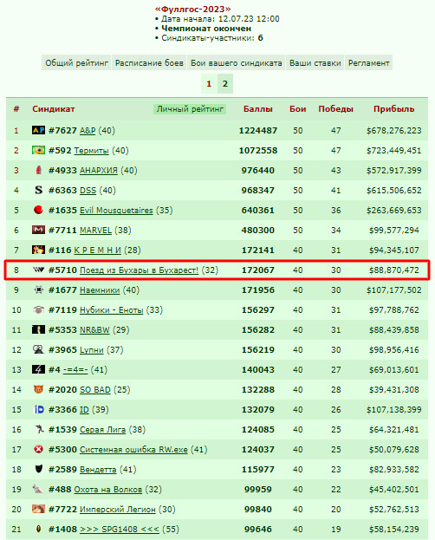Open the DSS syndicate link
435x540 pixels.
tap(88, 191)
